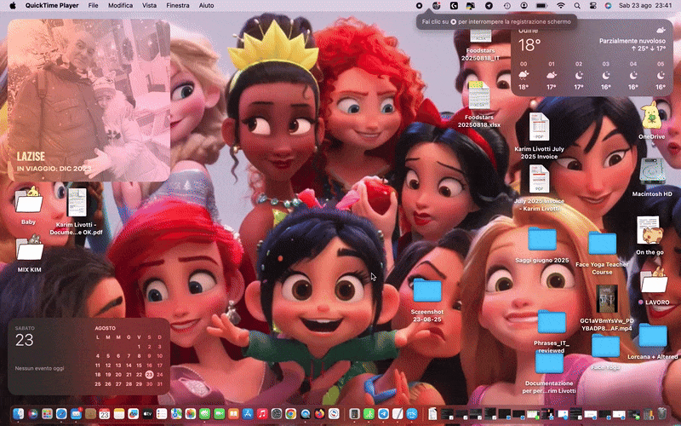Viewport: 681px width, 426px height.
Task: Click today's date 23 in calendar widget
Action: tap(150, 374)
